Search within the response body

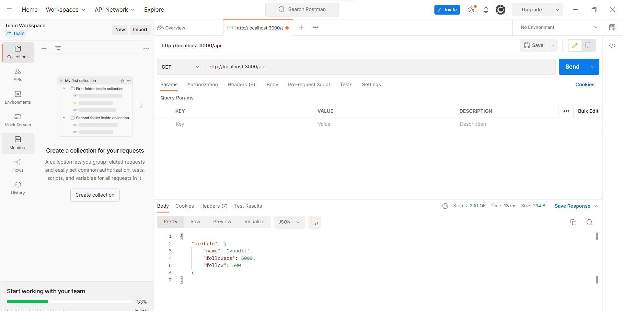tap(590, 222)
